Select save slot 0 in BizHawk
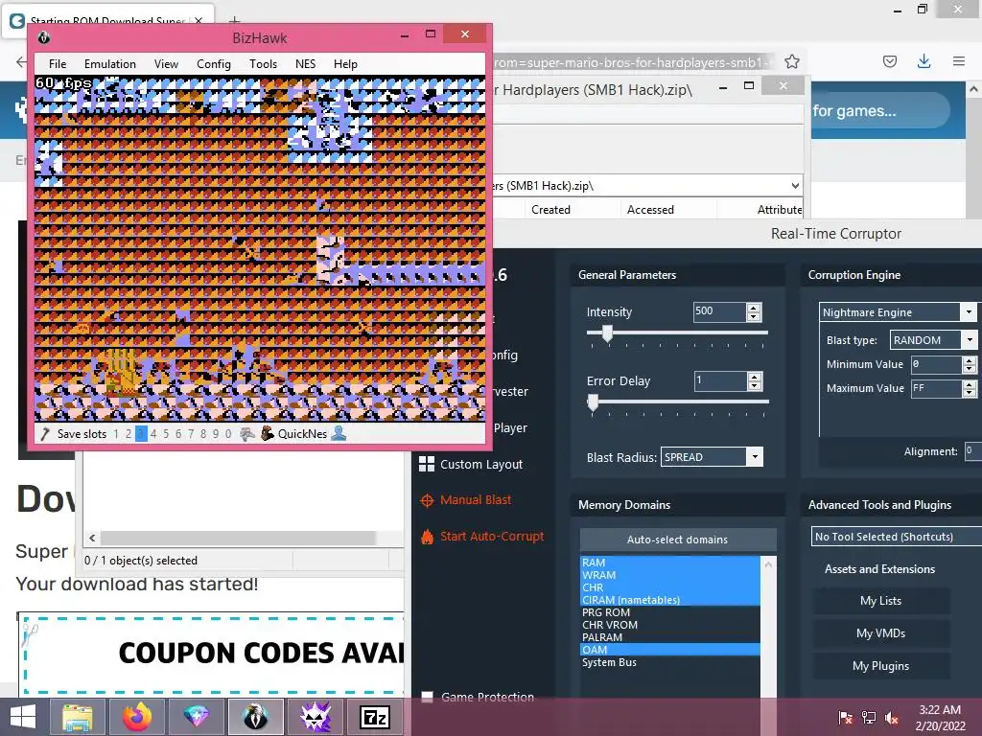 point(228,434)
